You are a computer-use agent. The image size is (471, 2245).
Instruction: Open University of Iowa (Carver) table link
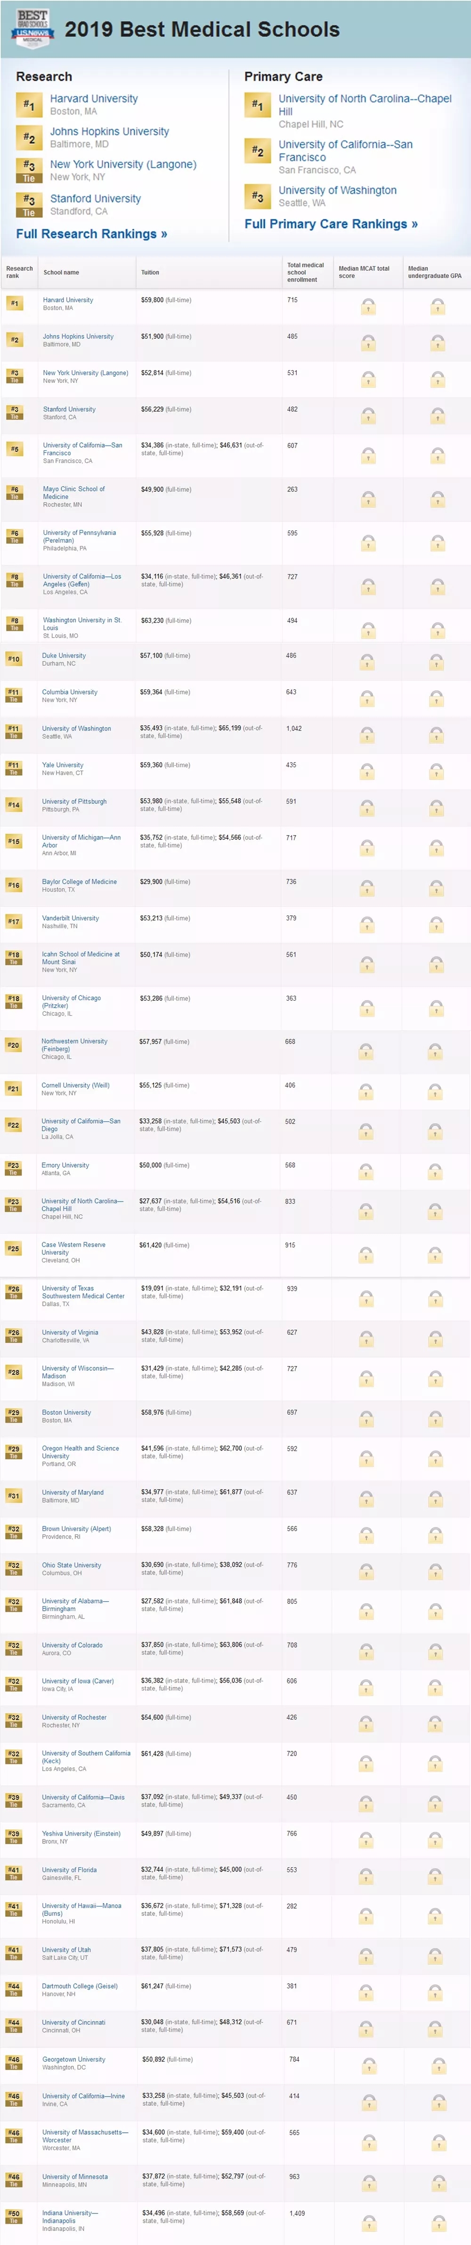(78, 1681)
